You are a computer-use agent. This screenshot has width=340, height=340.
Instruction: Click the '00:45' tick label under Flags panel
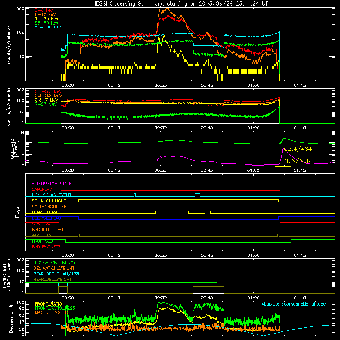(207, 255)
